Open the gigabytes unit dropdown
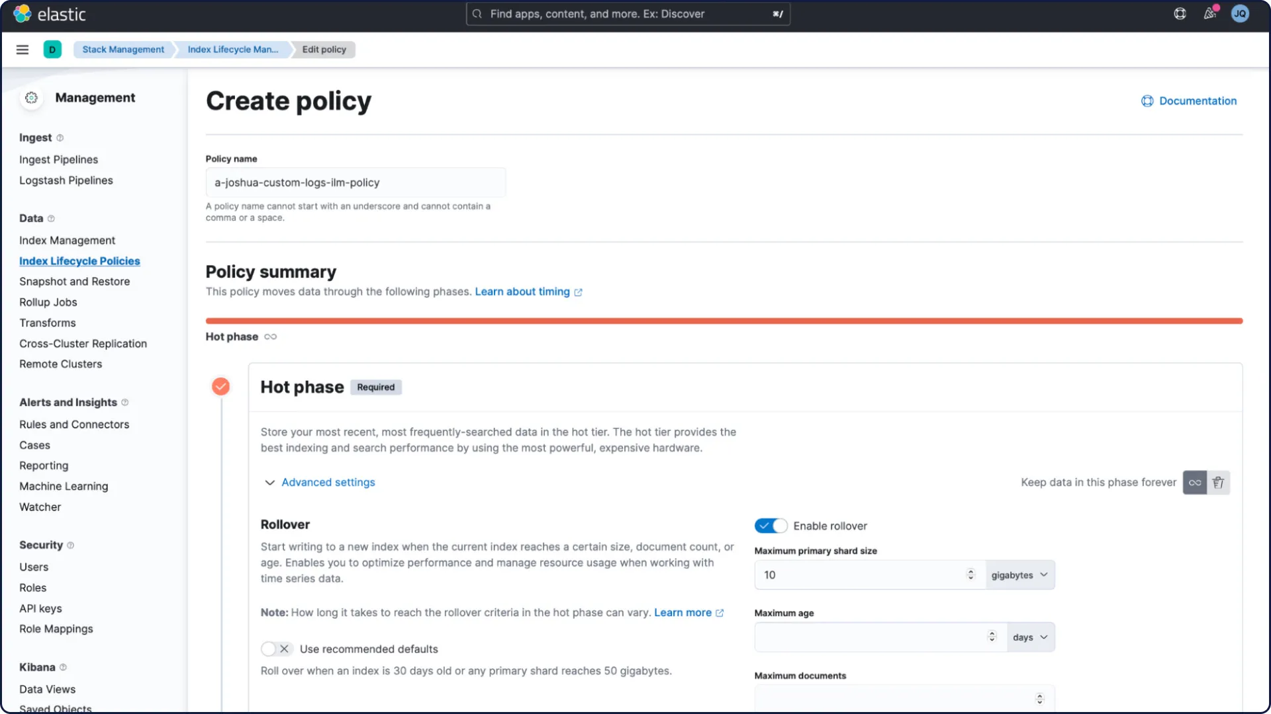The image size is (1271, 714). click(1020, 575)
